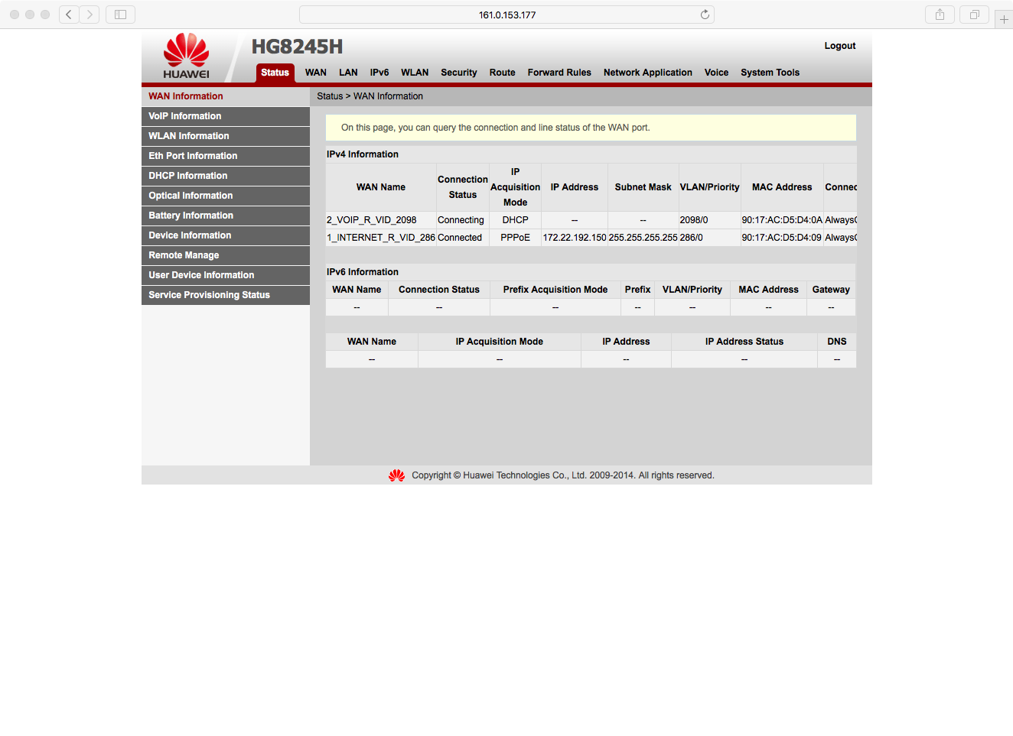The height and width of the screenshot is (736, 1013).
Task: Select the 1_INTERNET_R_VID_286 WAN row
Action: click(380, 238)
